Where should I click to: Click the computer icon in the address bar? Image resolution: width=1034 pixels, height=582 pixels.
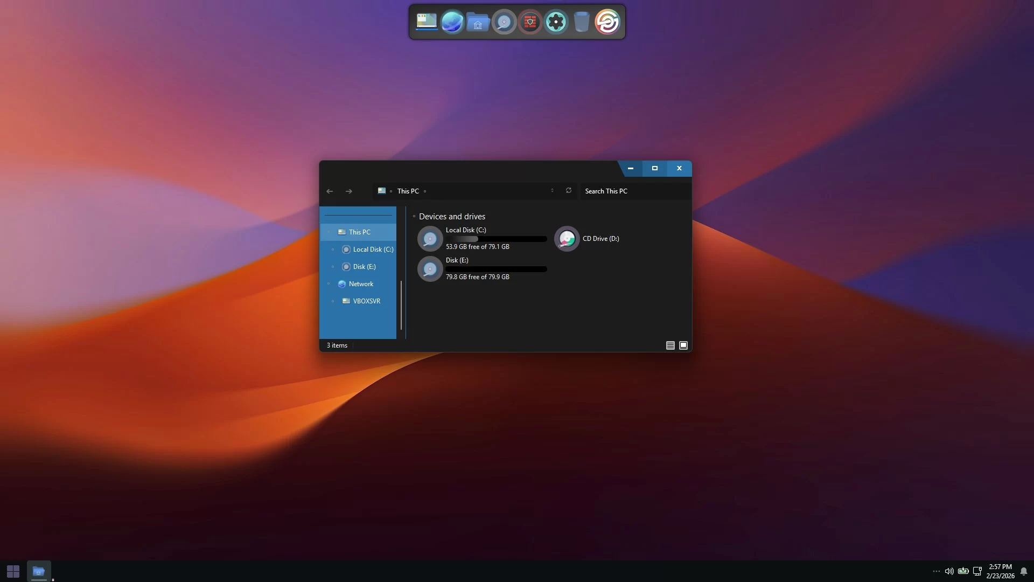(382, 191)
